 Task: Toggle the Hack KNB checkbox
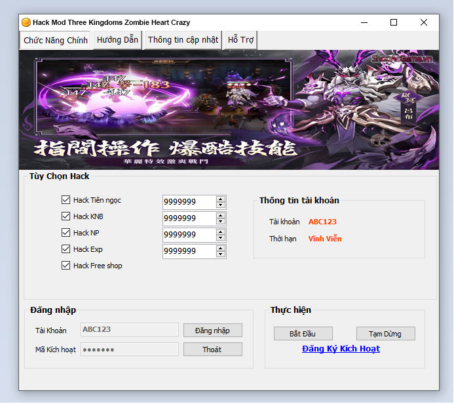pyautogui.click(x=66, y=216)
